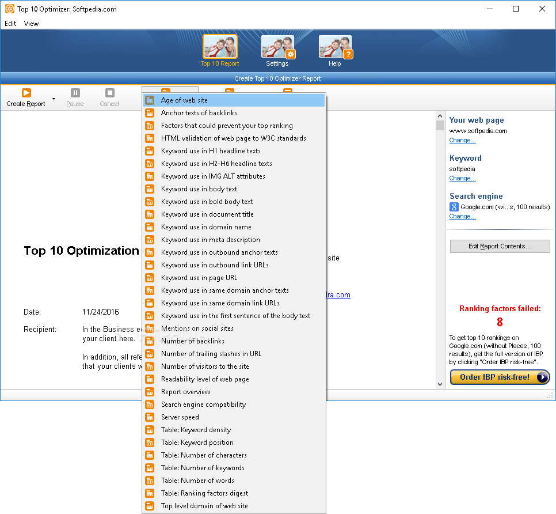Click the icon beside Report overview
Screen dimensions: 556x514
click(x=150, y=392)
